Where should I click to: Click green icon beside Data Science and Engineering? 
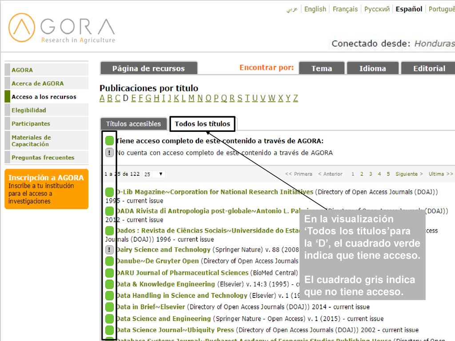pyautogui.click(x=109, y=319)
